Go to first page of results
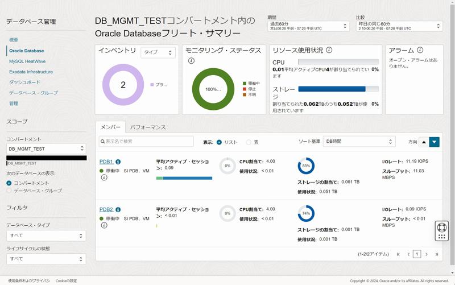Screen dimensions: 455x285 398,254
